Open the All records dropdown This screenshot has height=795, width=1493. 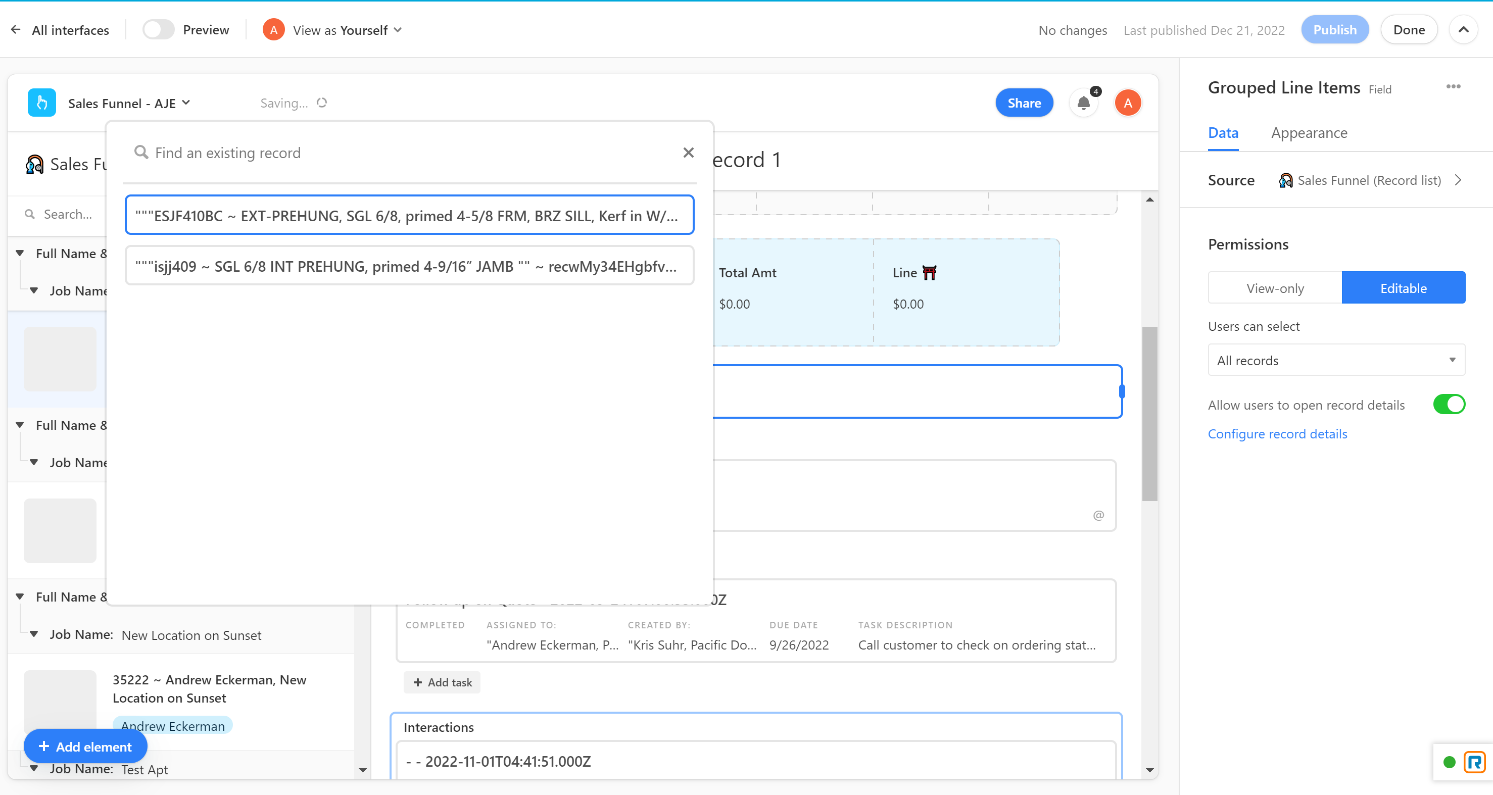[x=1336, y=360]
